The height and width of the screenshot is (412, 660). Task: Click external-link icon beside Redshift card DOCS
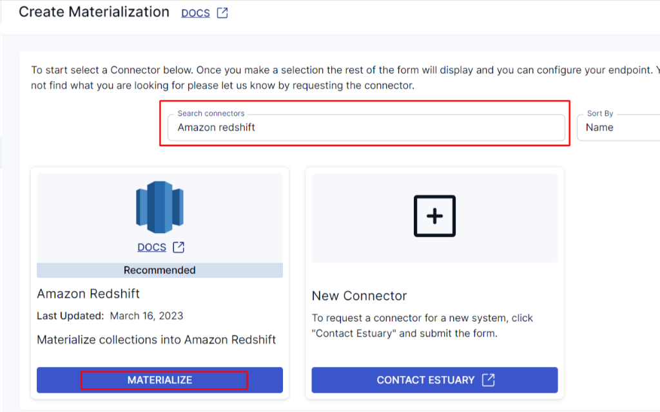tap(179, 247)
